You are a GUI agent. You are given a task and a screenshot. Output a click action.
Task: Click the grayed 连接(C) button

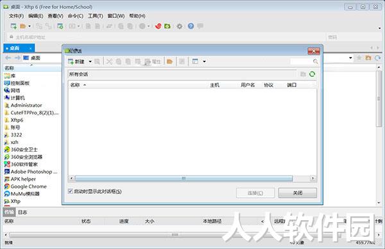[255, 193]
